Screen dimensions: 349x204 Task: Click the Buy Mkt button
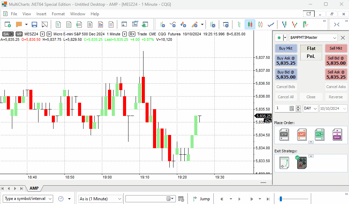point(286,48)
